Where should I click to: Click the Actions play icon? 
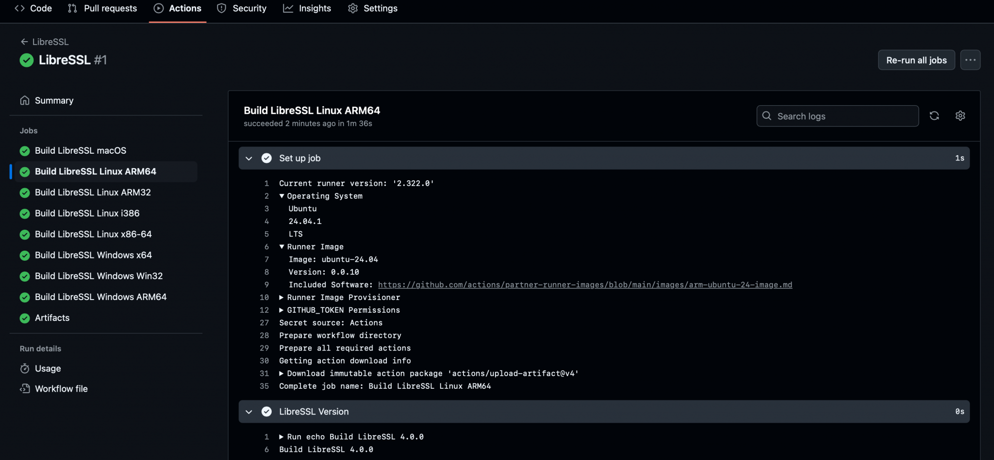pyautogui.click(x=159, y=8)
